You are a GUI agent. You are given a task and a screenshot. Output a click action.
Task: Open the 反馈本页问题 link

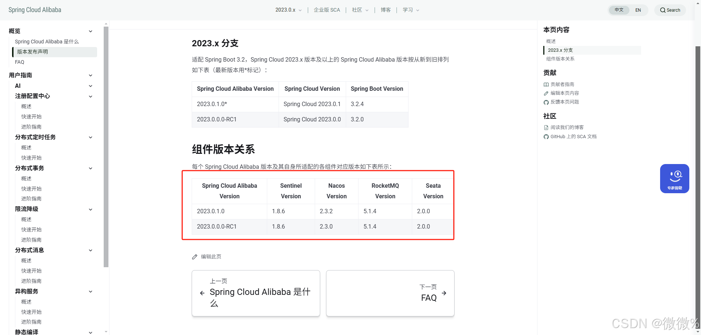point(565,102)
